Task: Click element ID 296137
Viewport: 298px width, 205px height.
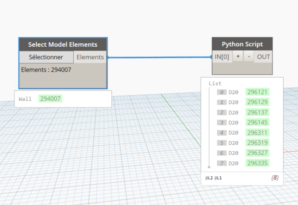Action: point(257,112)
